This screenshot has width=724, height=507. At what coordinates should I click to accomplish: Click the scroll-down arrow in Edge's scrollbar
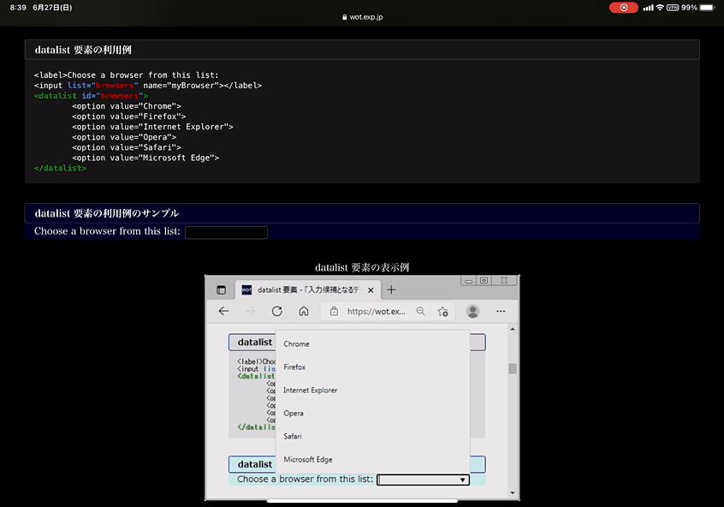click(x=513, y=492)
